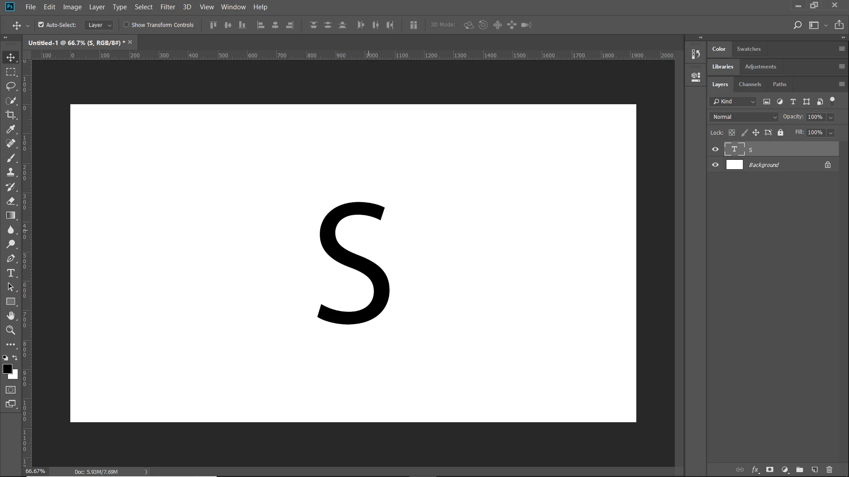Expand the Opacity slider dropdown arrow

(x=830, y=117)
